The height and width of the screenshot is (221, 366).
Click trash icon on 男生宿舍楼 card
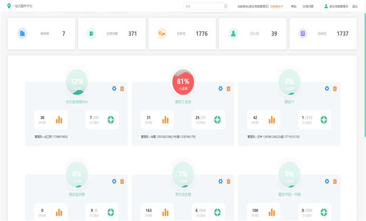[228, 182]
